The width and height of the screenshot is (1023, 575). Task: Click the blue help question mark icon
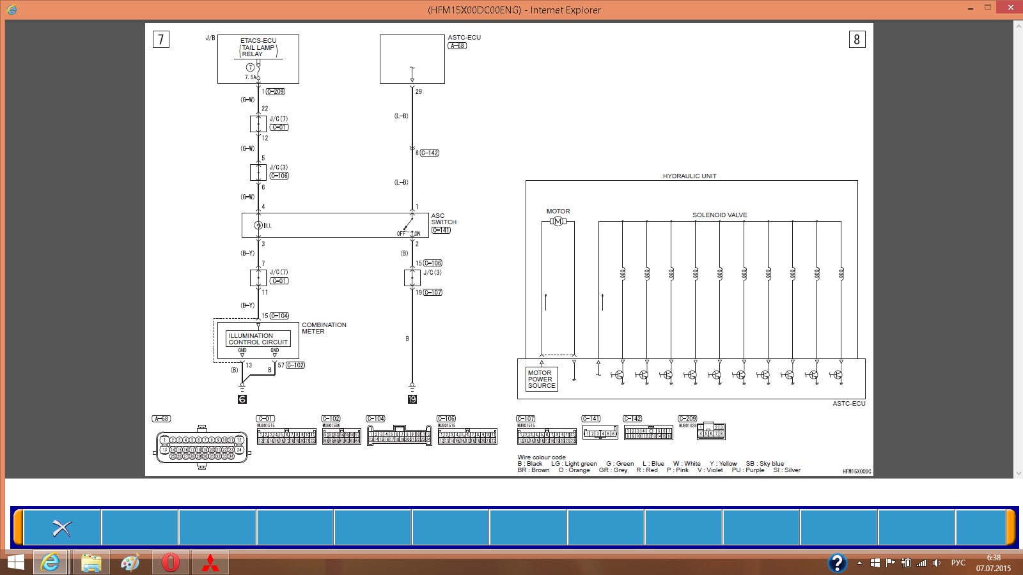837,563
